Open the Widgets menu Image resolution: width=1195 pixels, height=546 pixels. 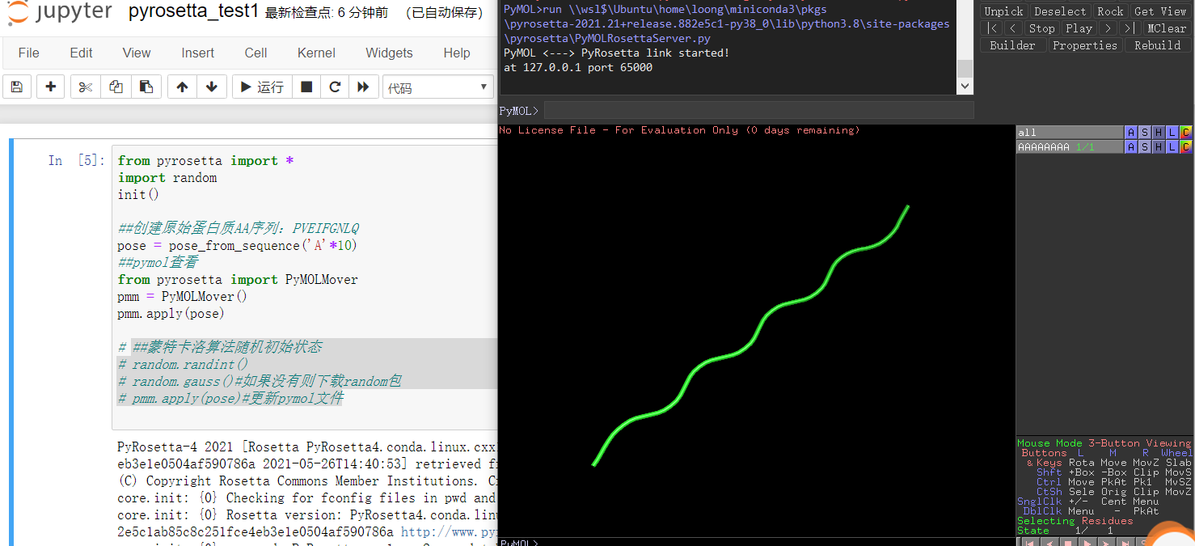click(389, 53)
